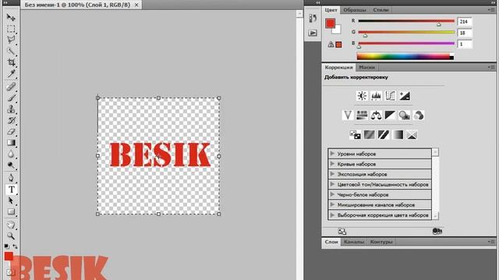Select the Hand tool

(11, 225)
